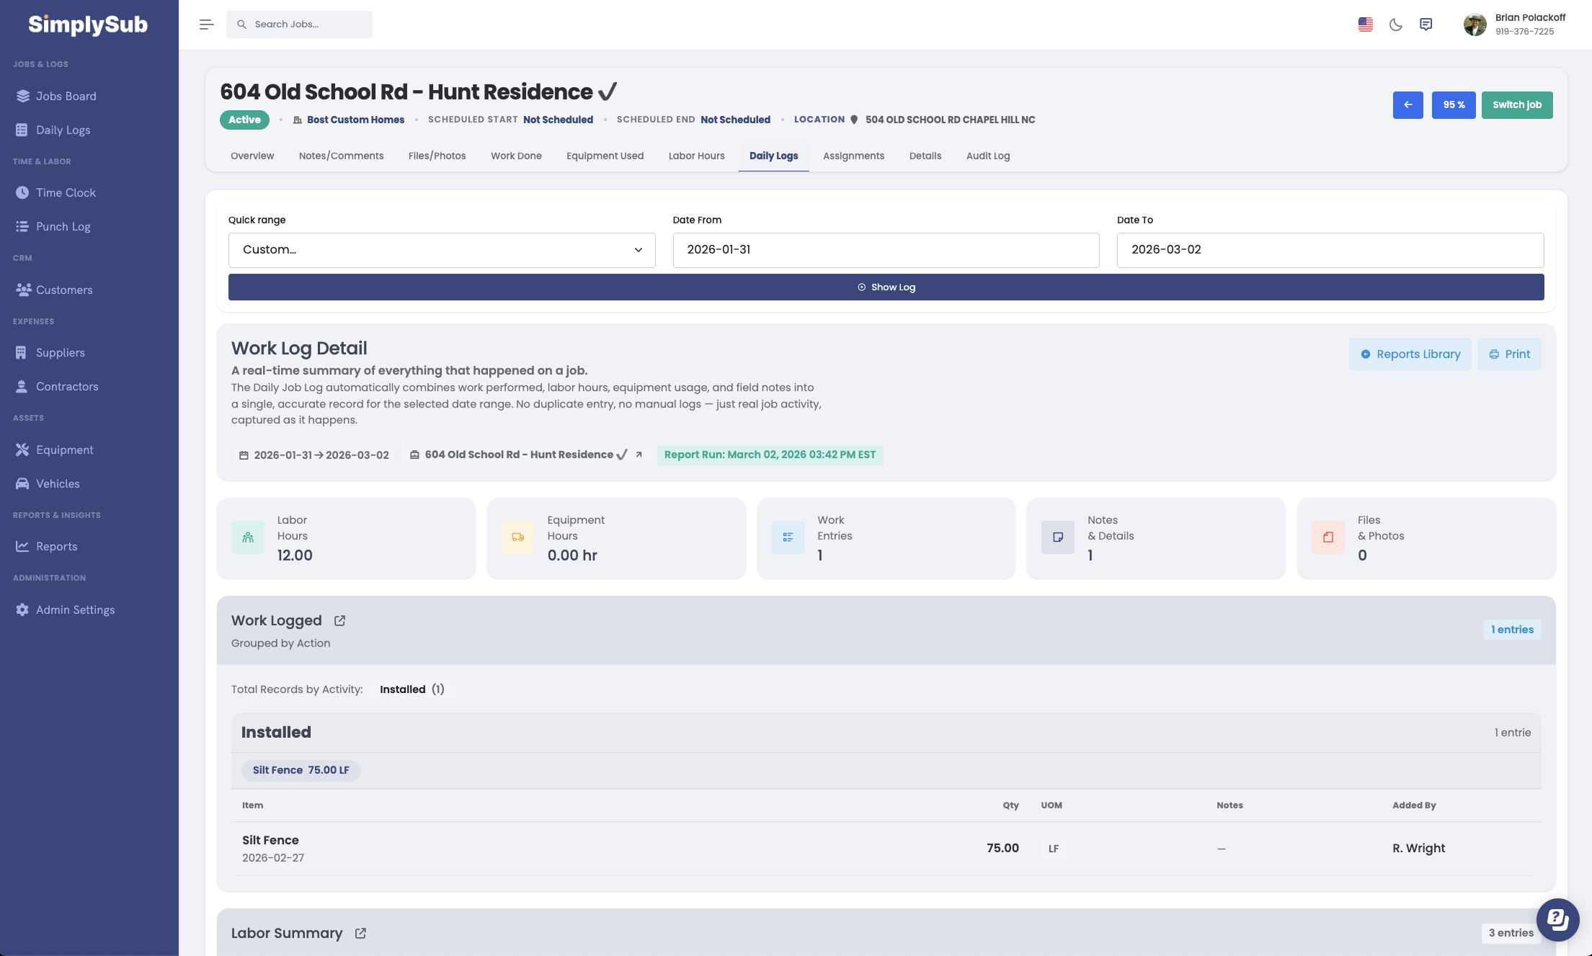Open external link icon beside Labor Summary
1592x956 pixels.
click(360, 933)
